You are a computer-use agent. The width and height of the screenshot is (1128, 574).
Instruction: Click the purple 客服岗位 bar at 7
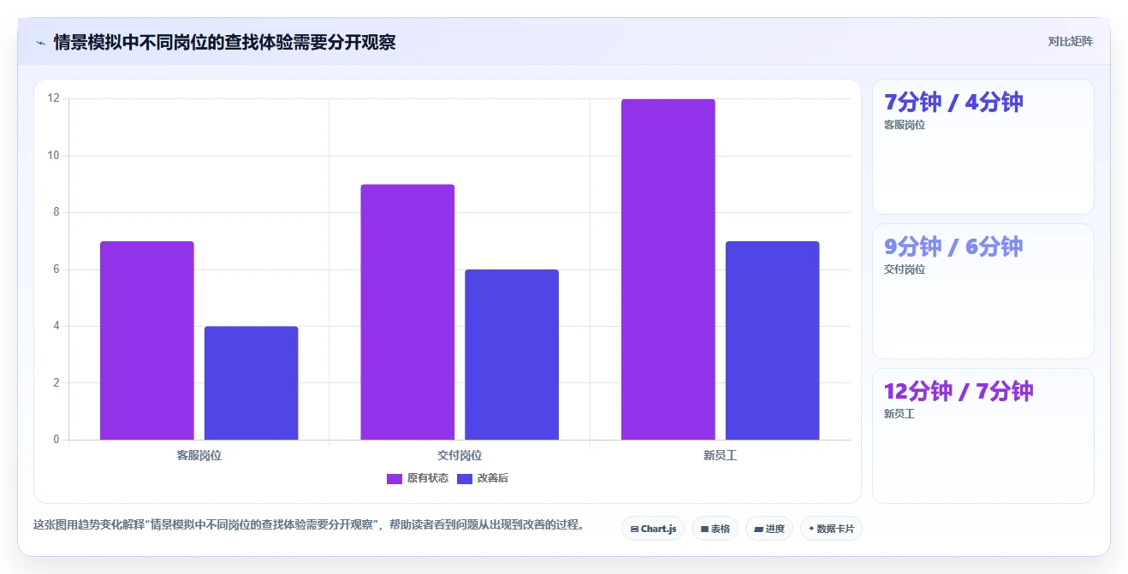pos(147,340)
